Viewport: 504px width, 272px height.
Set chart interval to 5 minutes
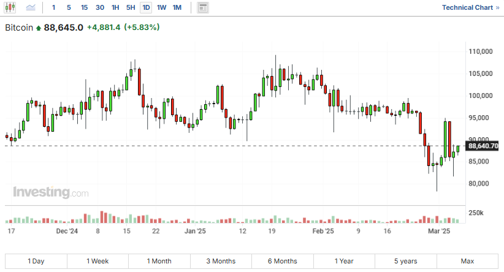coord(69,7)
